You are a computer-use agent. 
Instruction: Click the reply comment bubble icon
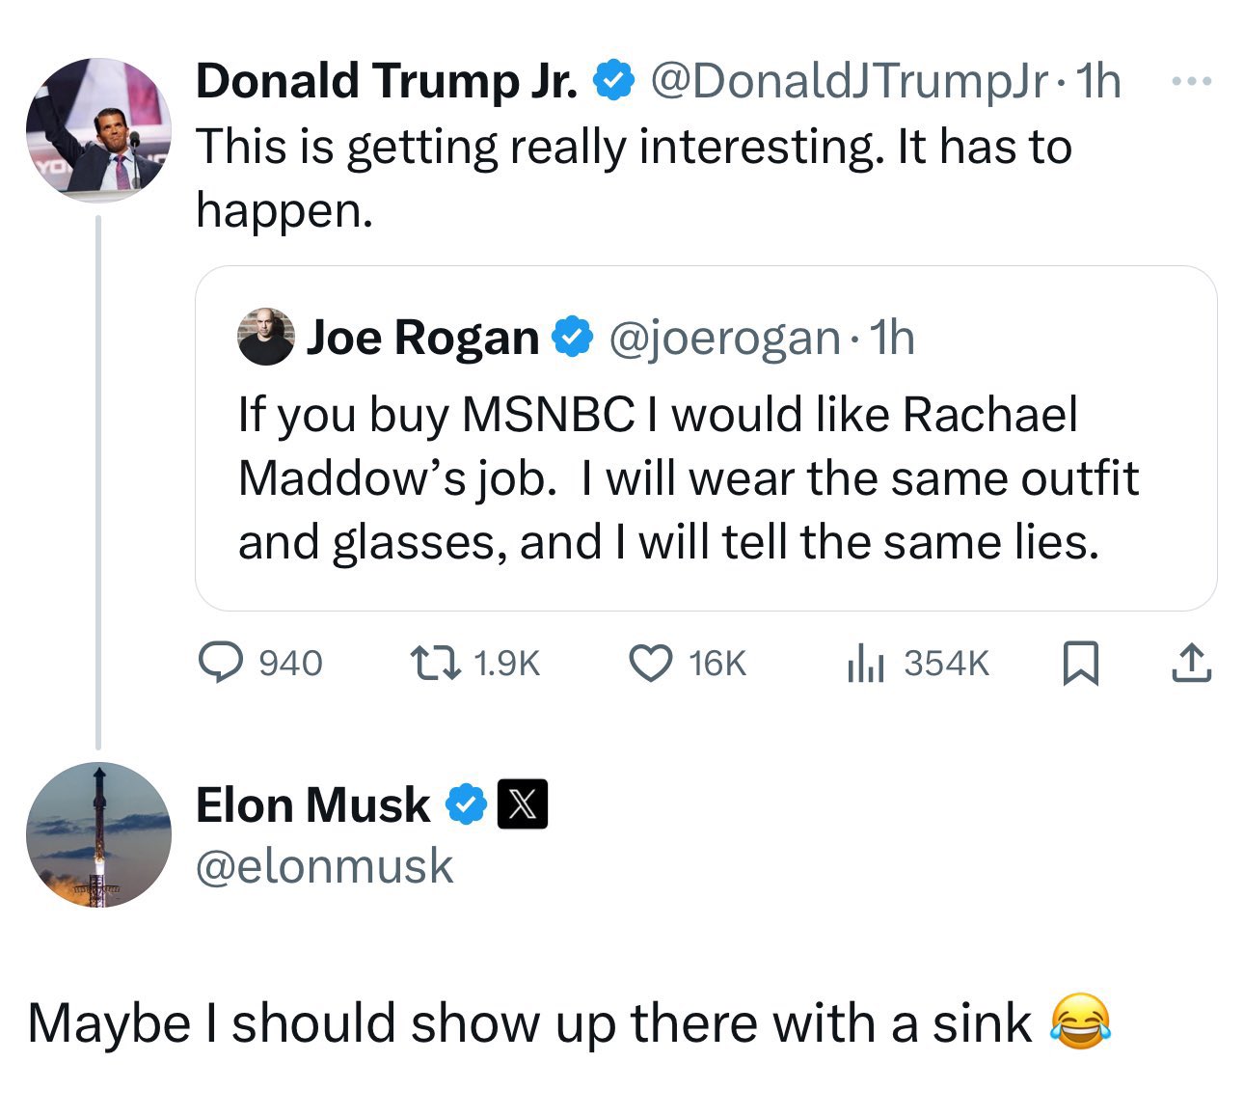pyautogui.click(x=219, y=663)
